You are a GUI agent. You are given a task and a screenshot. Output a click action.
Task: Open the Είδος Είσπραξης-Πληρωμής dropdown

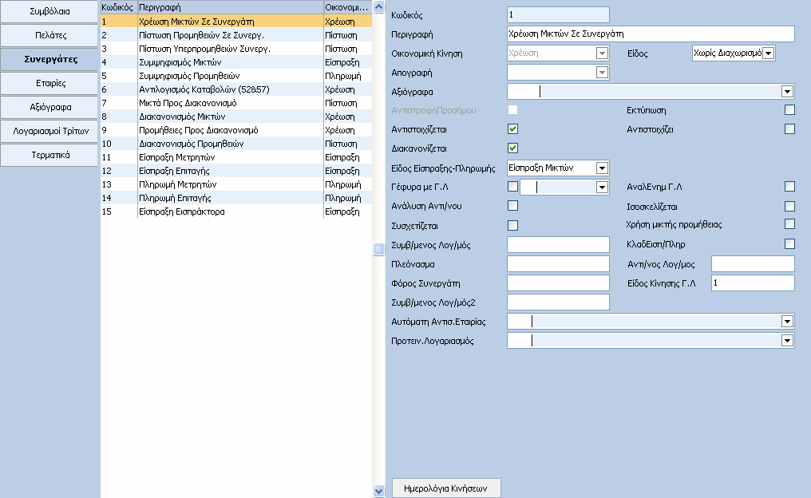602,168
